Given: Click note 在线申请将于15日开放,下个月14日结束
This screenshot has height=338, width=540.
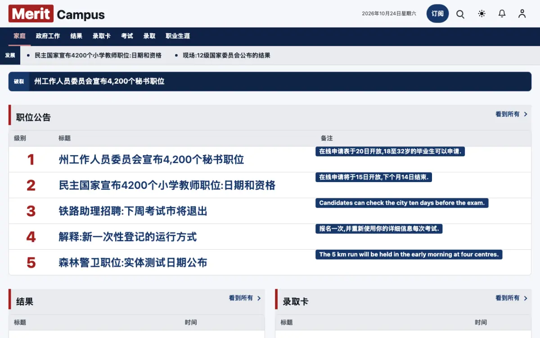Looking at the screenshot, I should [x=373, y=177].
